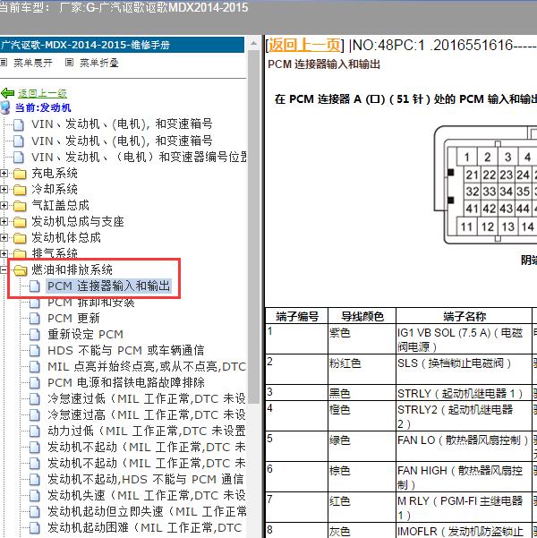Open 充电系统 tree item
This screenshot has height=538, width=537.
[x=55, y=174]
